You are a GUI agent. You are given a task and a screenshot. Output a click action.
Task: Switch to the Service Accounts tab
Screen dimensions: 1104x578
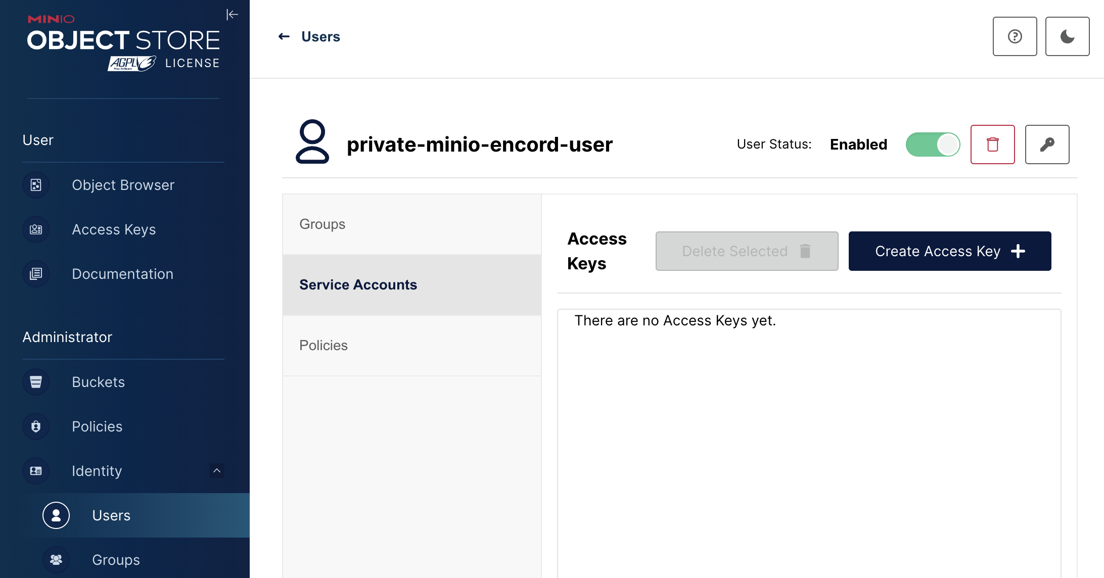(412, 285)
